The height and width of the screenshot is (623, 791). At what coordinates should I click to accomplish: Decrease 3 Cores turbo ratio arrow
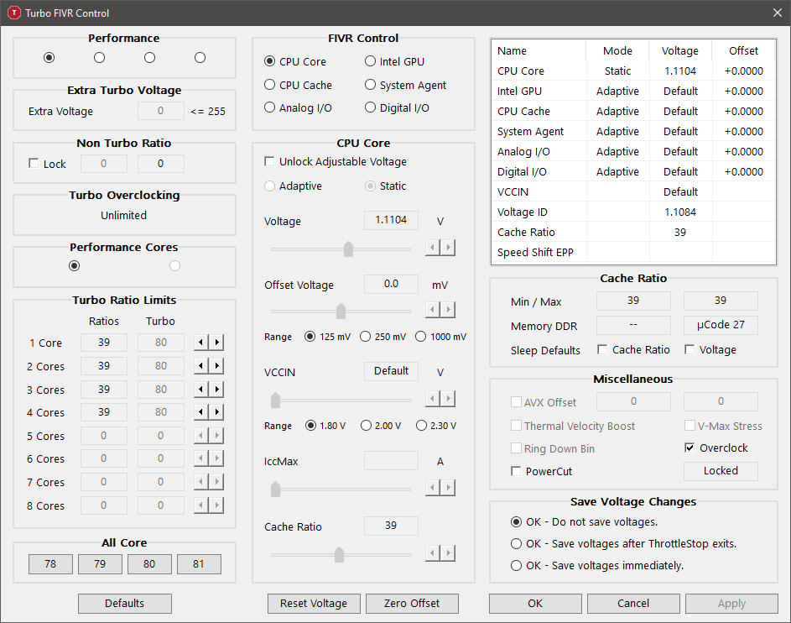201,390
